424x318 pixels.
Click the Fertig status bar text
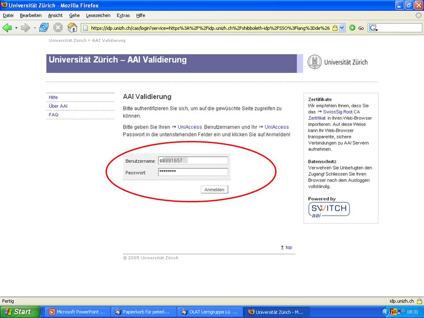click(x=8, y=301)
